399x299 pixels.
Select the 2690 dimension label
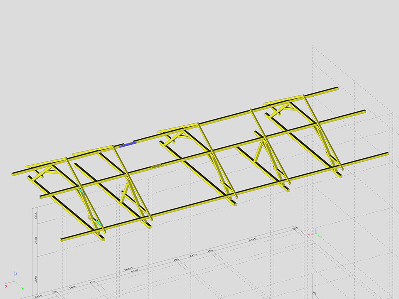coord(73,287)
